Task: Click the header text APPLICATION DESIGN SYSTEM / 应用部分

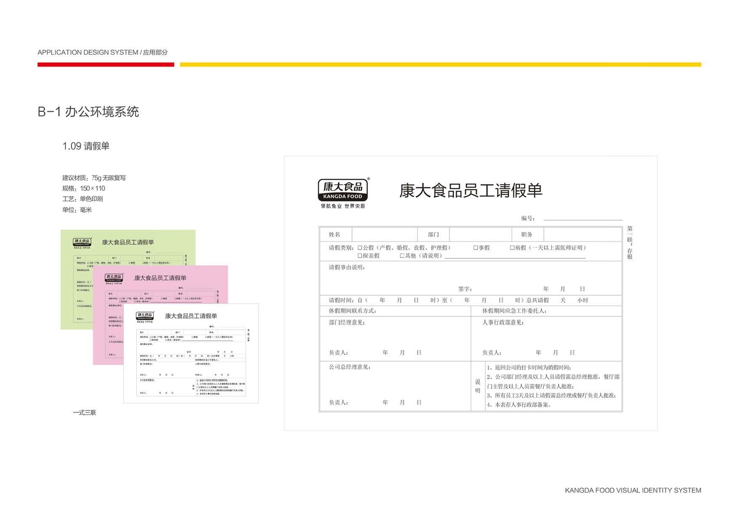Action: click(x=103, y=52)
